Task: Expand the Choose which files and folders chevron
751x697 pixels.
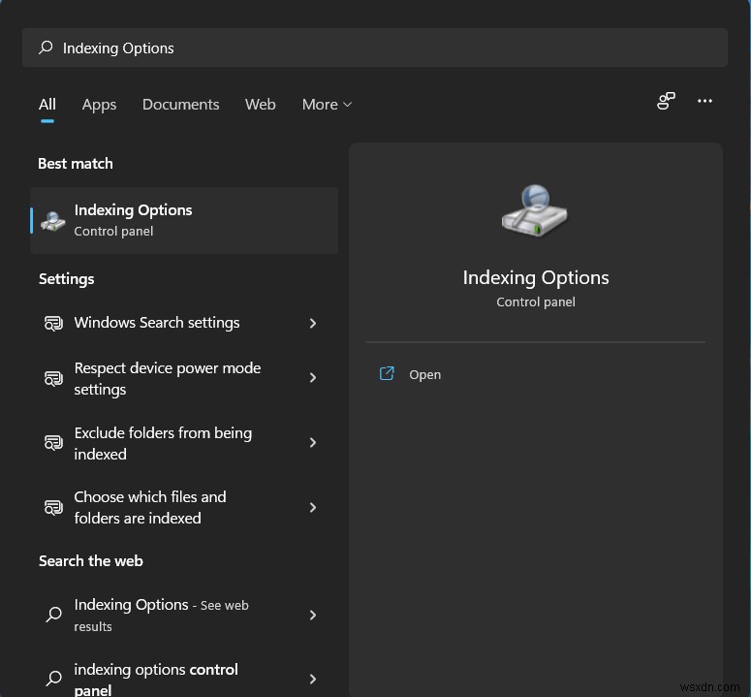Action: tap(313, 507)
